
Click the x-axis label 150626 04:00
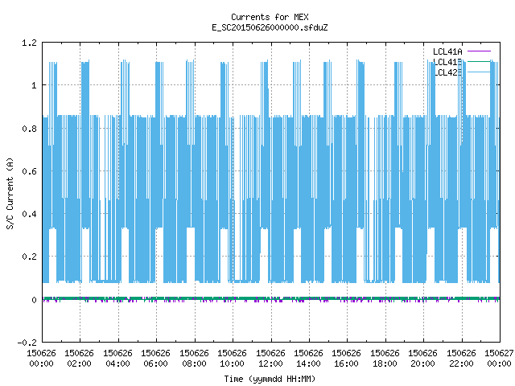pyautogui.click(x=117, y=359)
